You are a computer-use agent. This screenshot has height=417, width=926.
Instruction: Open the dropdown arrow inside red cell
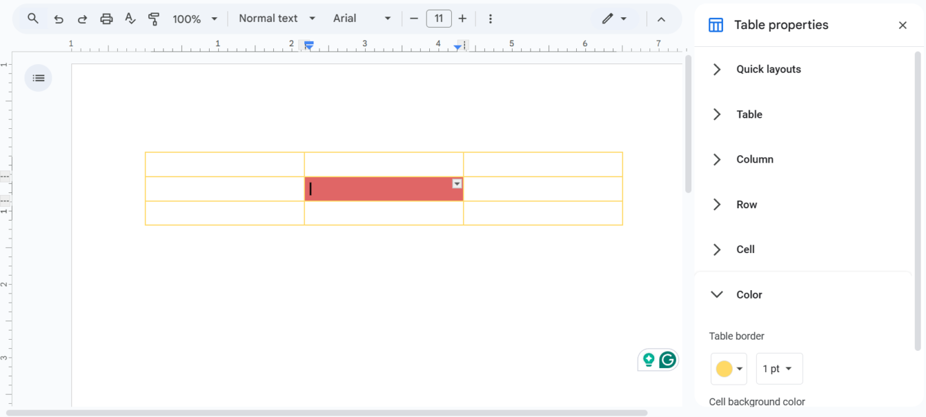pyautogui.click(x=457, y=184)
